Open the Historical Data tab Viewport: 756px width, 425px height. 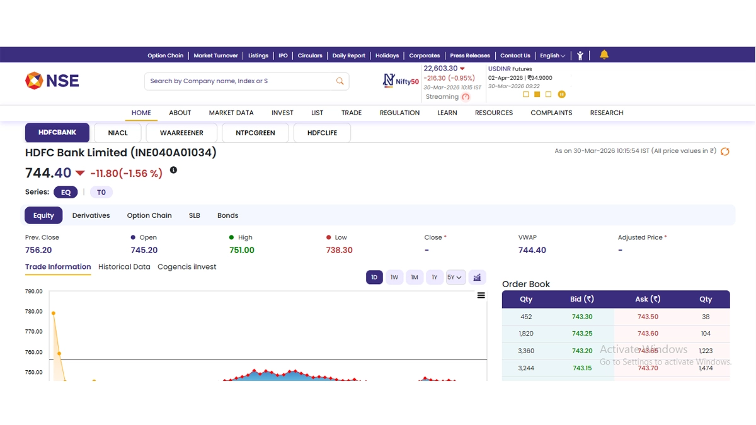point(124,267)
